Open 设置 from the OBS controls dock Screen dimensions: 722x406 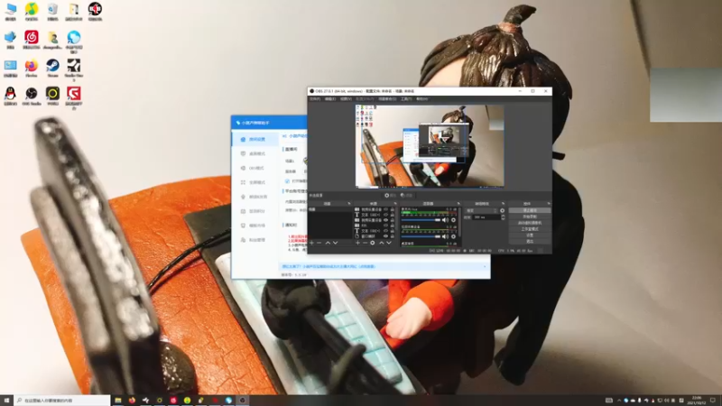[x=530, y=235]
